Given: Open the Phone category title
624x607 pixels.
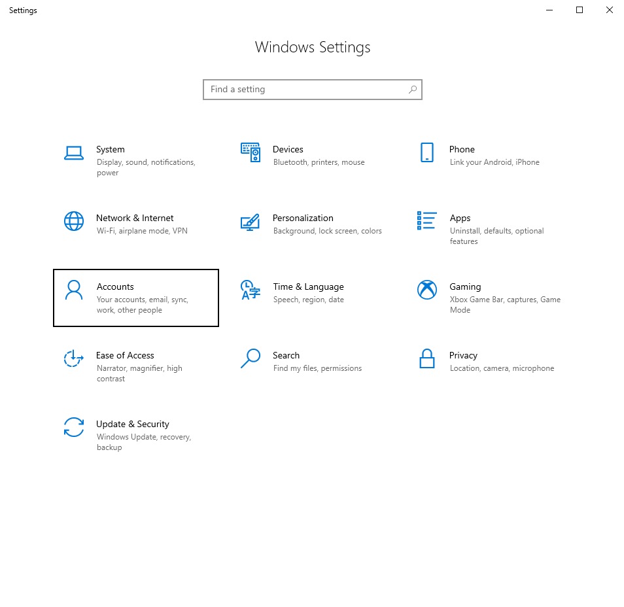Looking at the screenshot, I should pos(462,150).
